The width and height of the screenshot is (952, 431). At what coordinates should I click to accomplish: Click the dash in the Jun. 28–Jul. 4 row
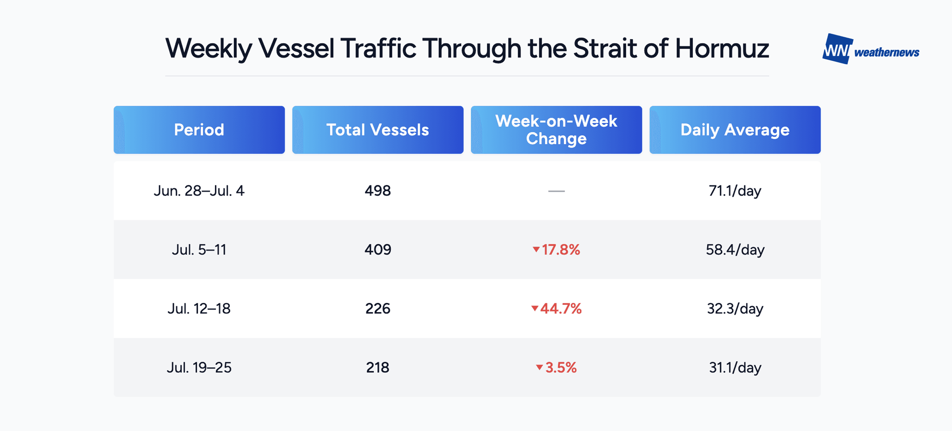pyautogui.click(x=556, y=191)
